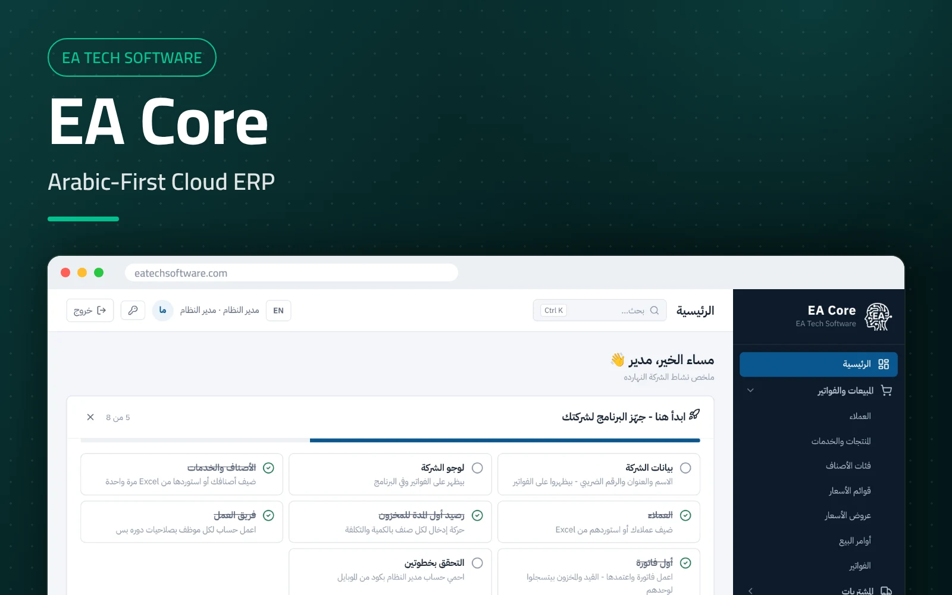
Task: Toggle the completed فريق العمل checkmark
Action: [x=268, y=515]
